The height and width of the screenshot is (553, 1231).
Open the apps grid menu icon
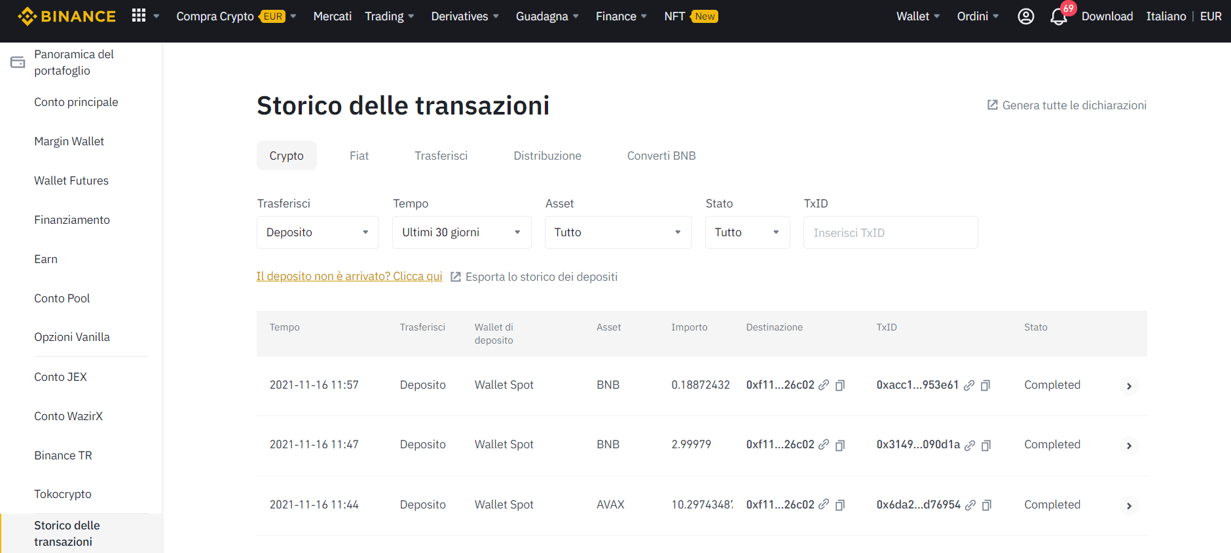139,16
